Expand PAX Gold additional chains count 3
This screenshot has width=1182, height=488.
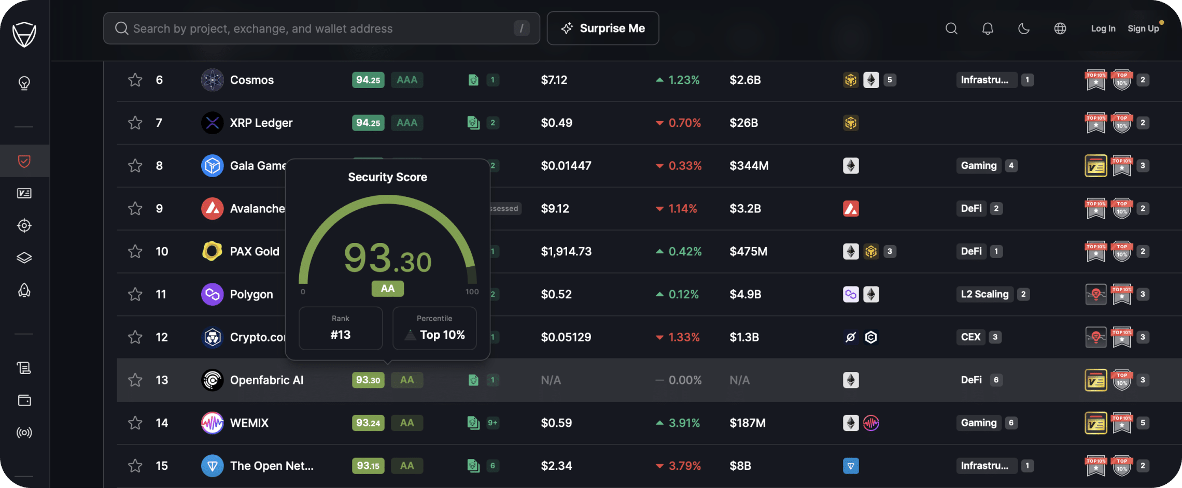click(890, 251)
